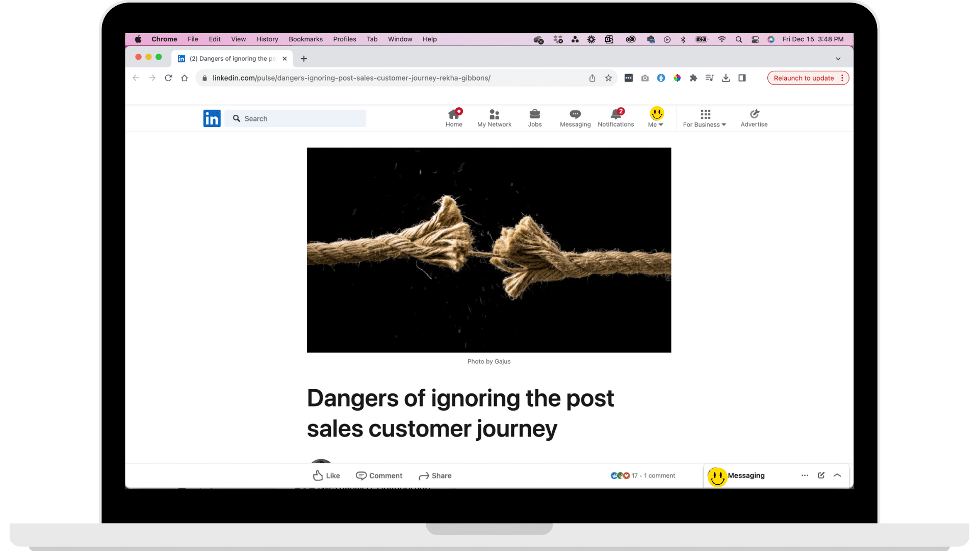
Task: Click the Comment button
Action: point(379,475)
